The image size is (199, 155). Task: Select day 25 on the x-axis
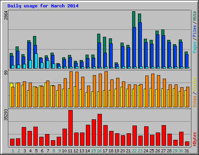[x=152, y=151]
